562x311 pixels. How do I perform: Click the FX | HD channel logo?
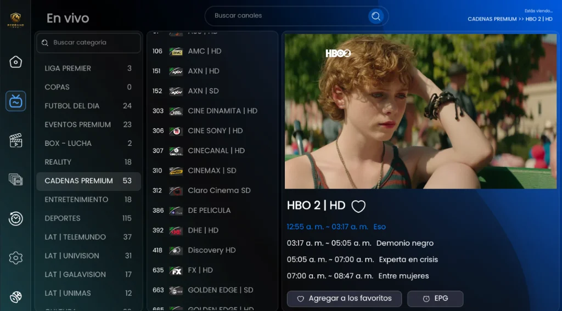[176, 270]
